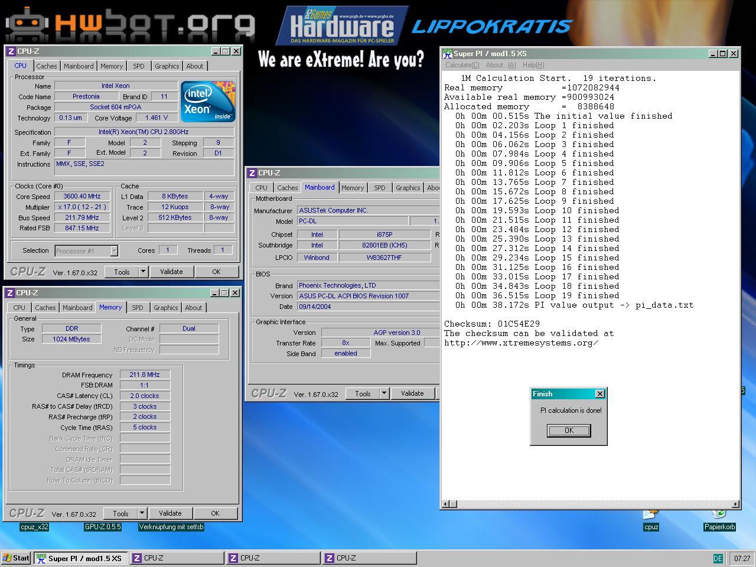Maximize the Super PI window
This screenshot has width=756, height=567.
pyautogui.click(x=723, y=53)
